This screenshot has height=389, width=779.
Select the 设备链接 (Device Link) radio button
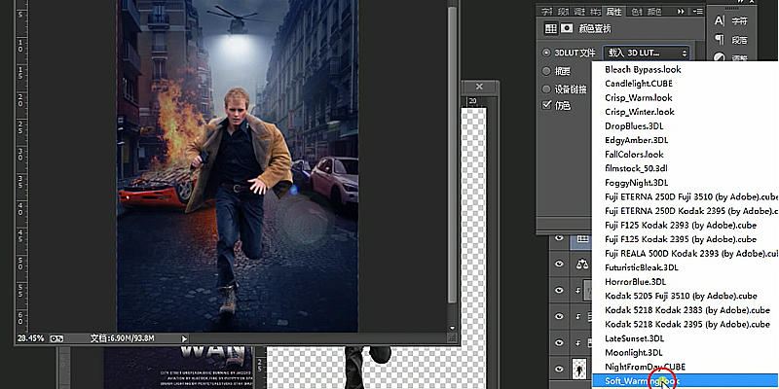pos(546,89)
